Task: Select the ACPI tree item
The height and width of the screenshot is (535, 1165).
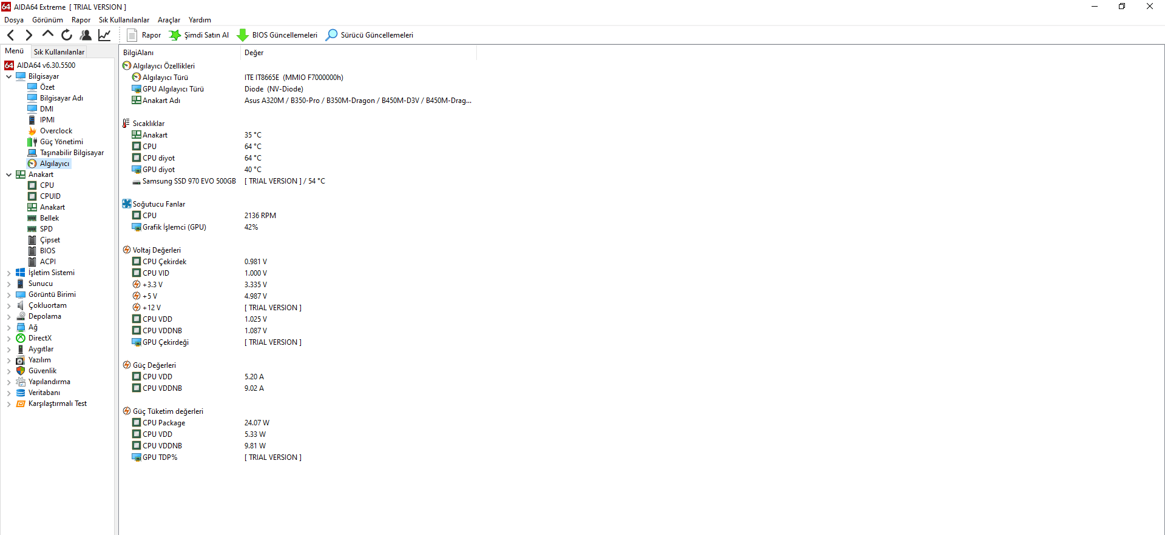Action: click(48, 262)
